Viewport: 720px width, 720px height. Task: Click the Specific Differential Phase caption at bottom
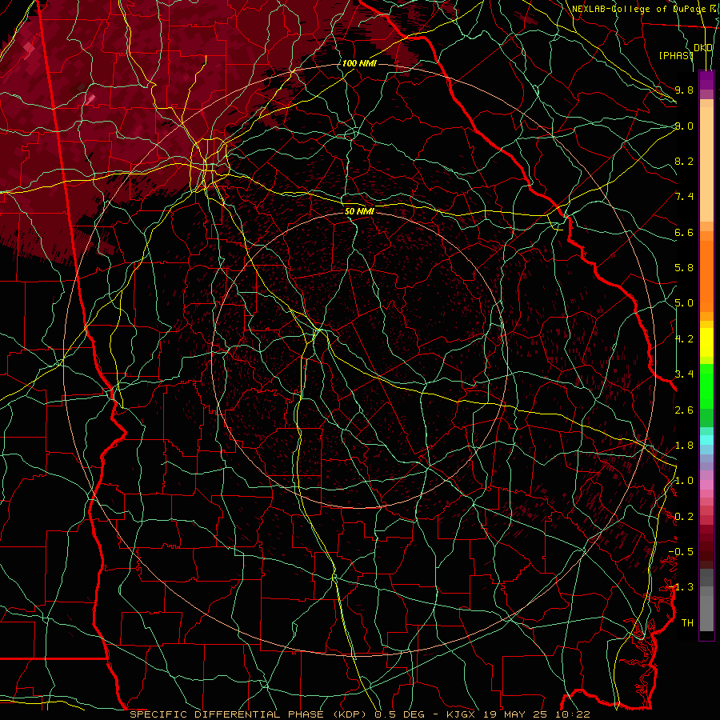pos(359,714)
